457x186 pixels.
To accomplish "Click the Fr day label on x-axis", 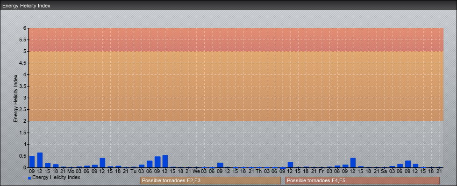I will pyautogui.click(x=321, y=171).
